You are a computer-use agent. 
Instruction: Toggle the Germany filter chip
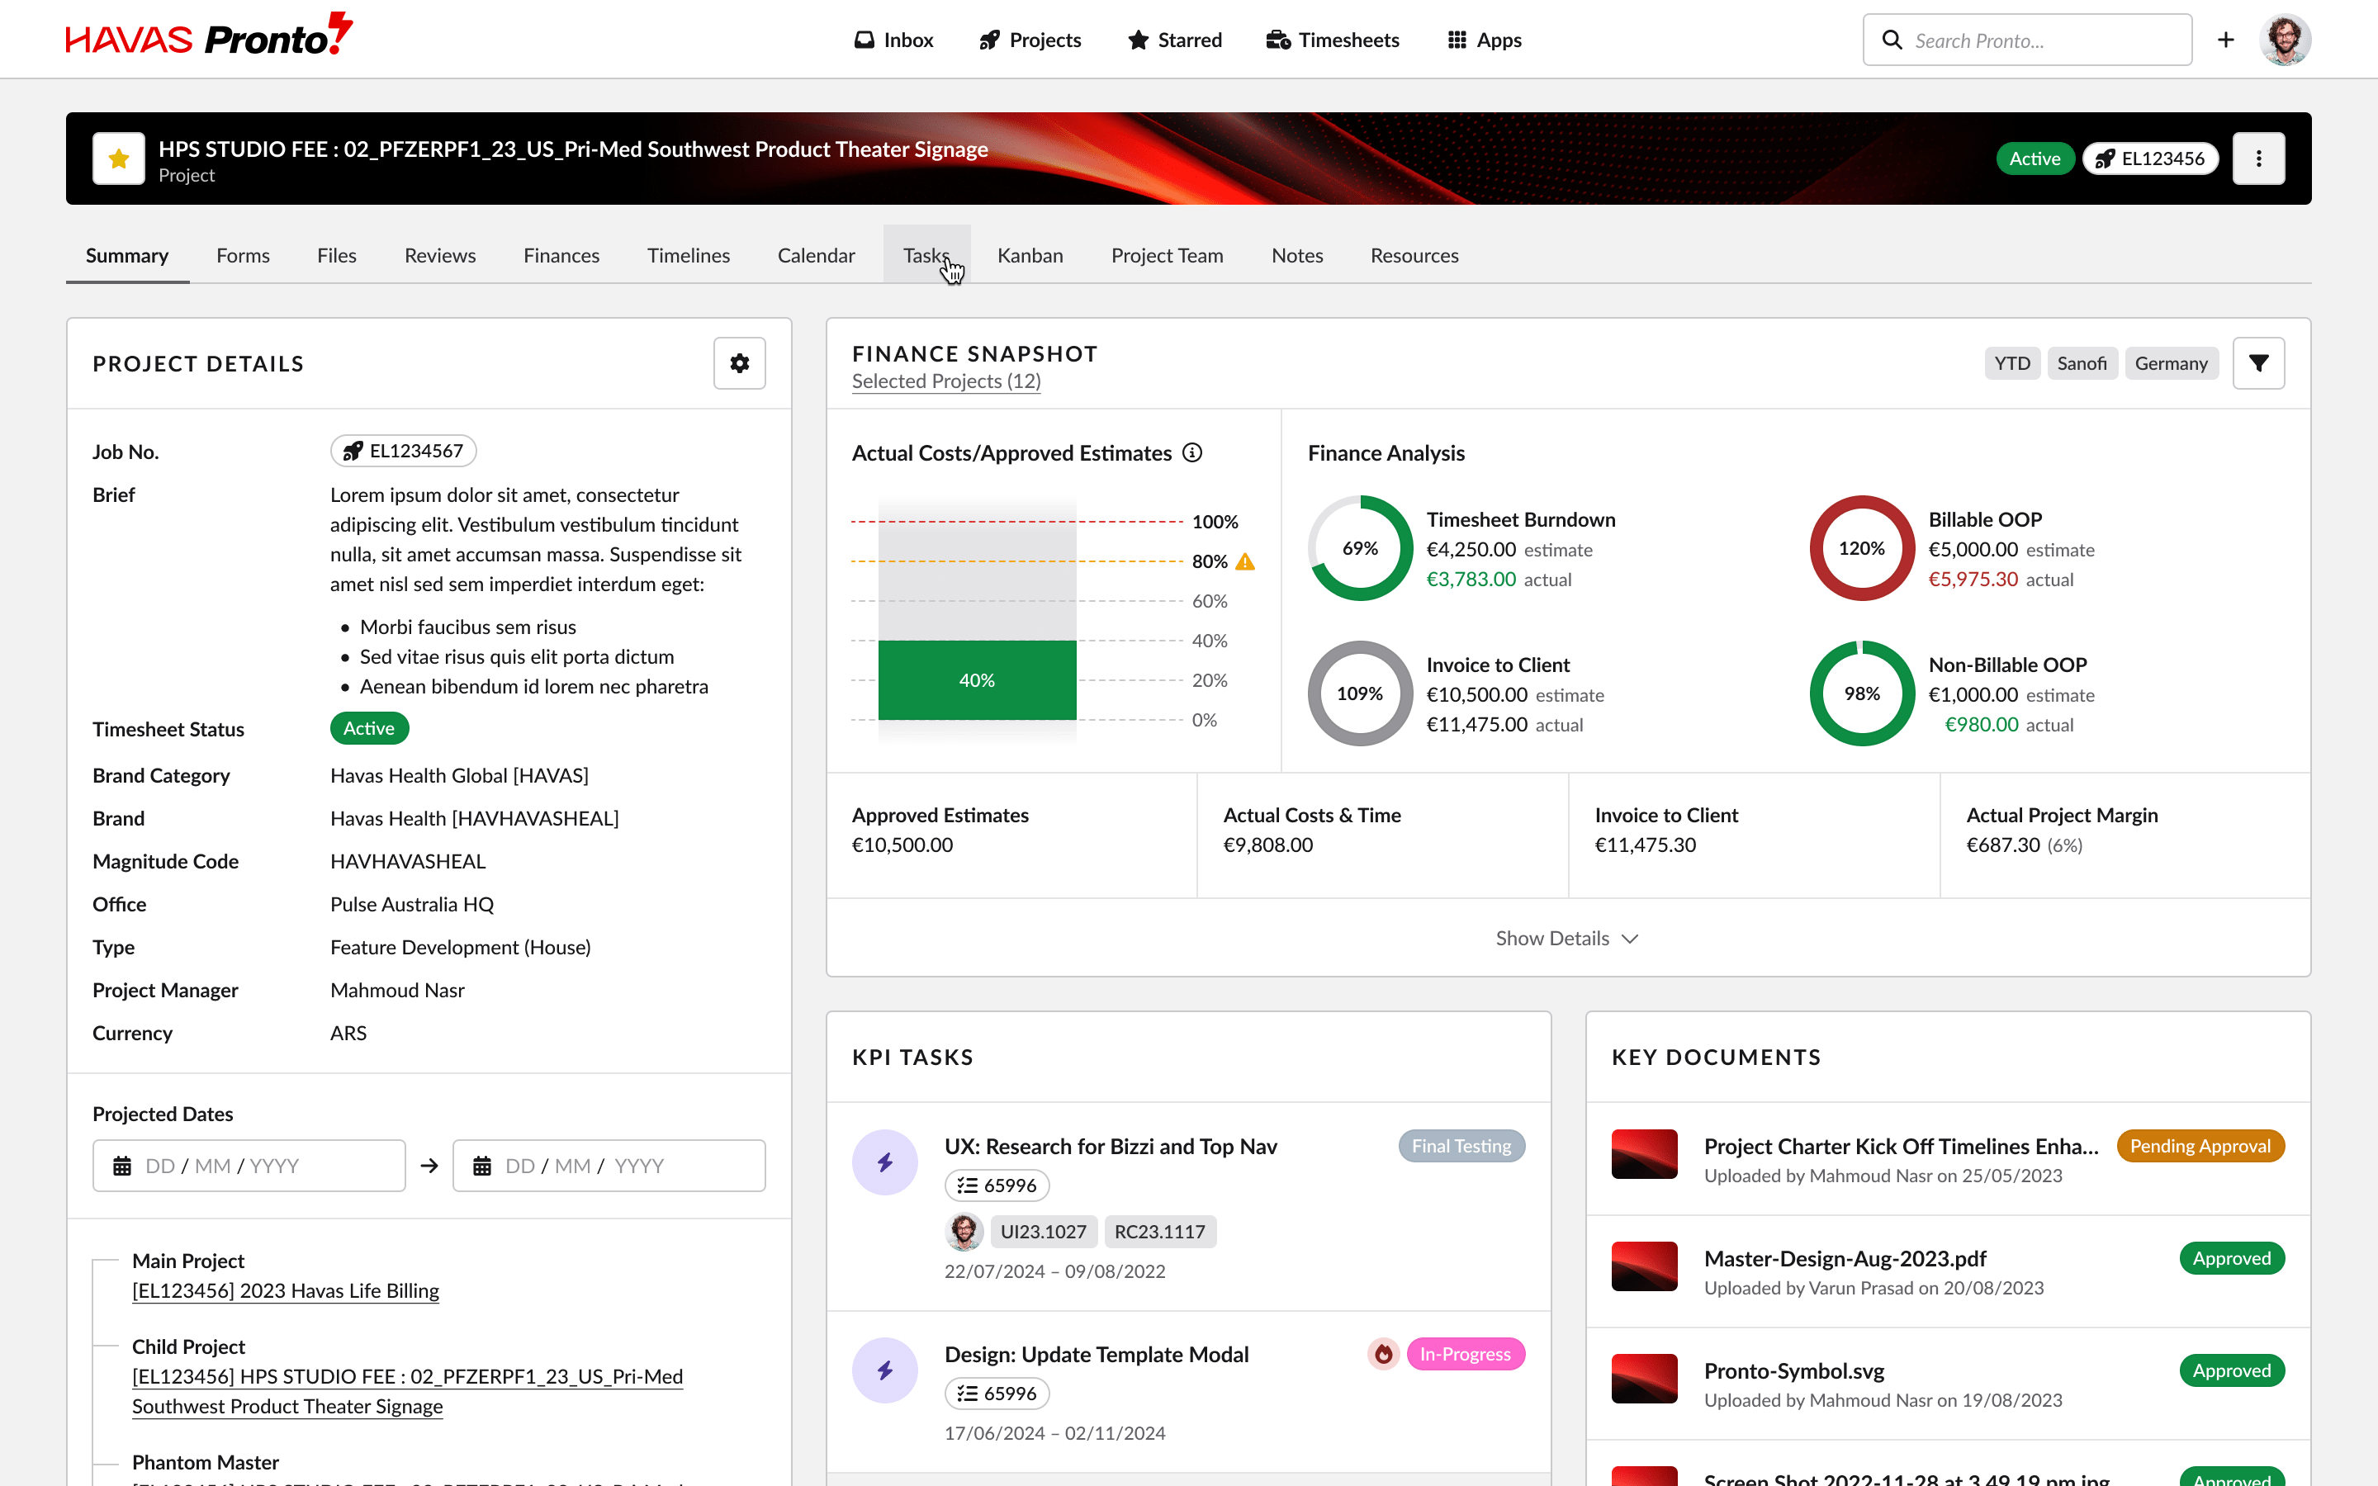tap(2171, 363)
